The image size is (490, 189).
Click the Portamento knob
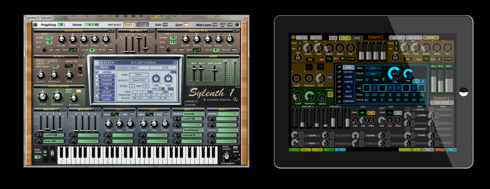pyautogui.click(x=226, y=157)
